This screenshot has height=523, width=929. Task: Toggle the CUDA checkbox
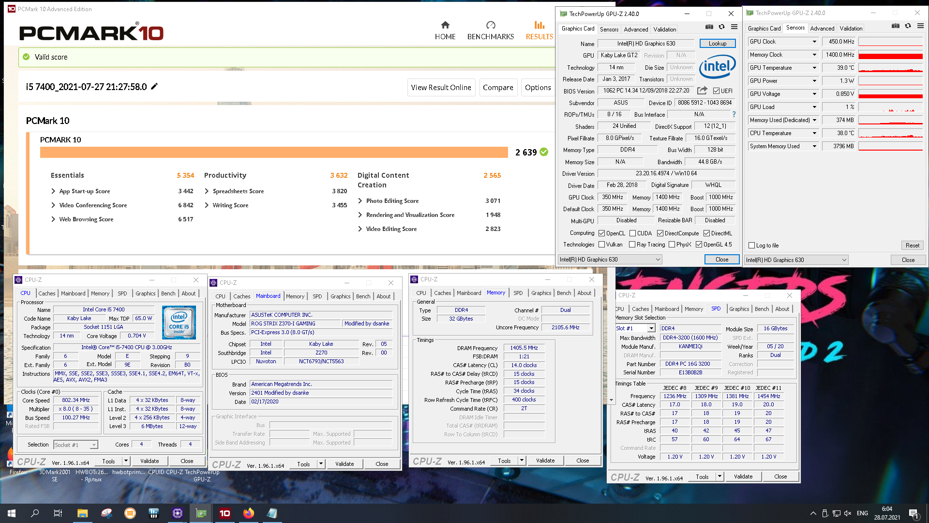[x=632, y=233]
